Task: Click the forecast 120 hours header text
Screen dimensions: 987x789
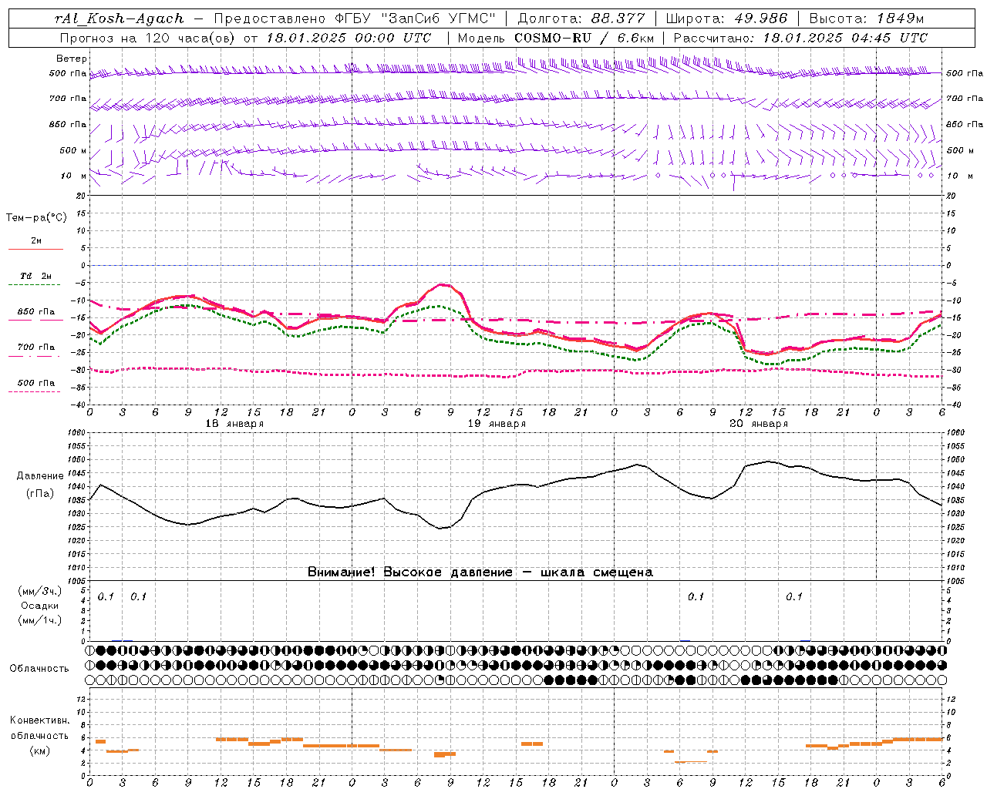Action: point(245,37)
